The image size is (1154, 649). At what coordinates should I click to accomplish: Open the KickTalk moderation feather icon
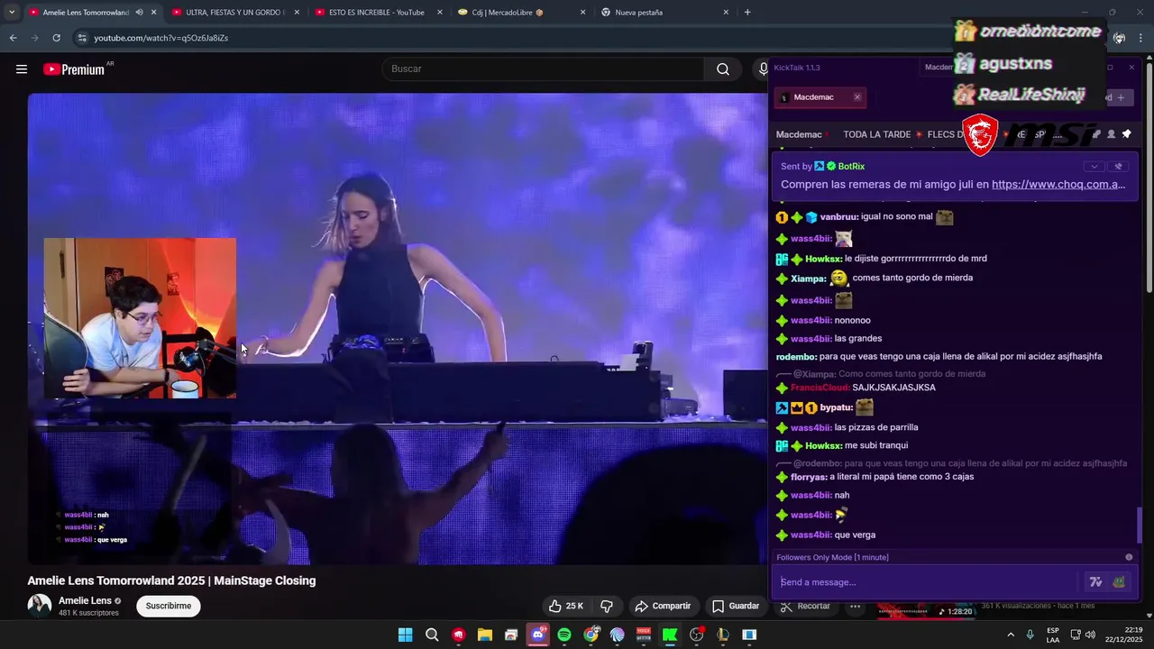click(x=1096, y=134)
